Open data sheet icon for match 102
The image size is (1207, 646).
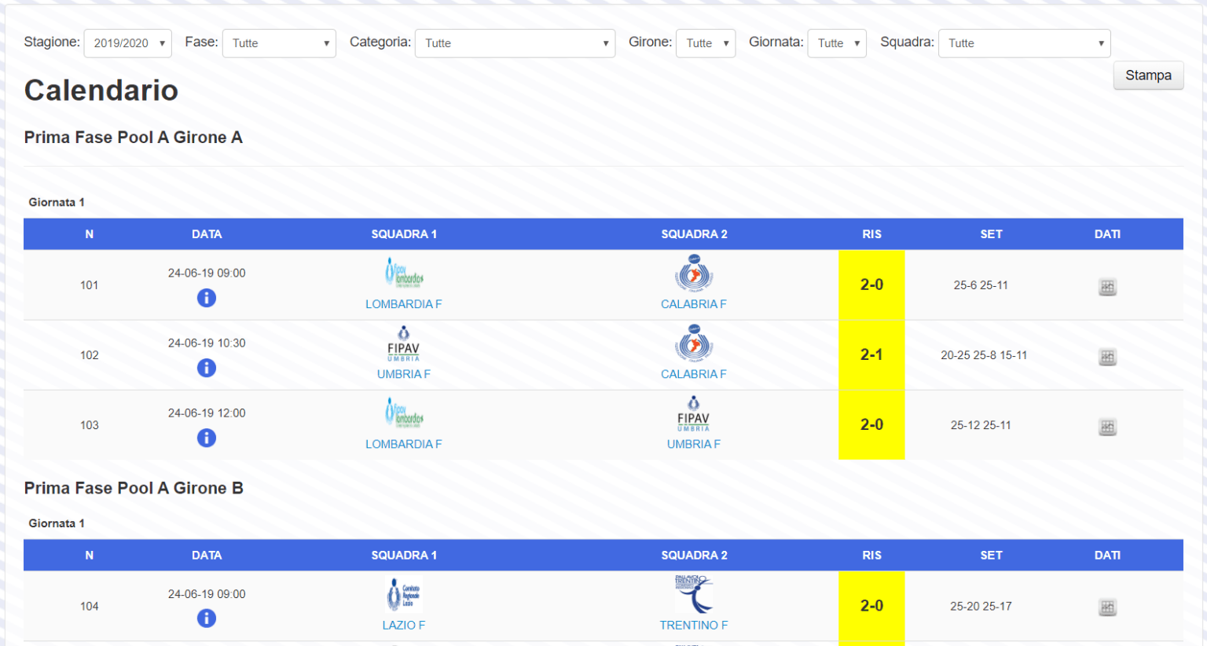click(1107, 357)
